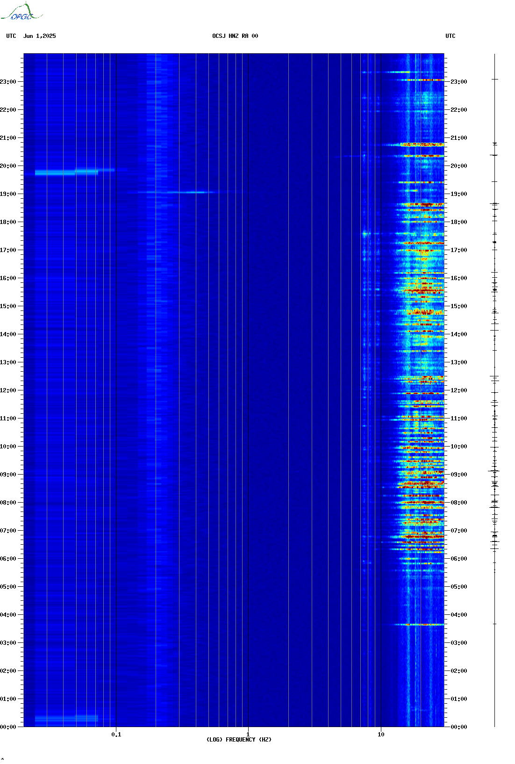The image size is (515, 764).
Task: Select '12:00' on the right time axis
Action: pos(458,390)
